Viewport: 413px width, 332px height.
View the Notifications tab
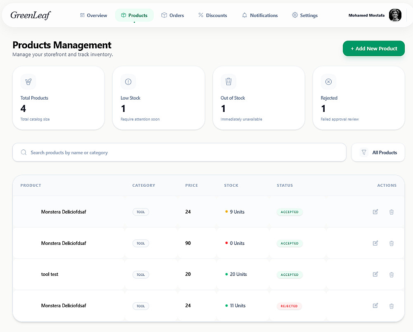(260, 15)
